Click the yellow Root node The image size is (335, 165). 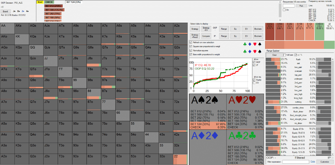40,2
